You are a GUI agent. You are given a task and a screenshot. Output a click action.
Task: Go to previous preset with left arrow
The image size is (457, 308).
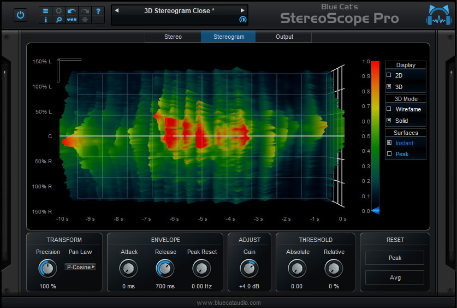coord(116,10)
